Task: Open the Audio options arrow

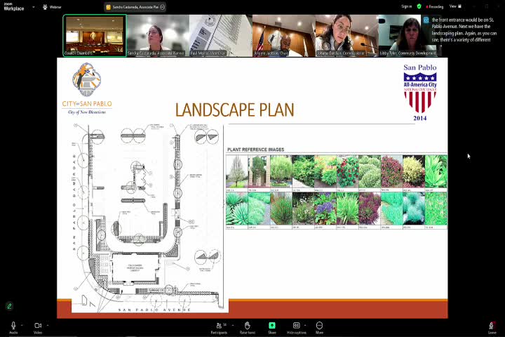Action: coord(22,325)
